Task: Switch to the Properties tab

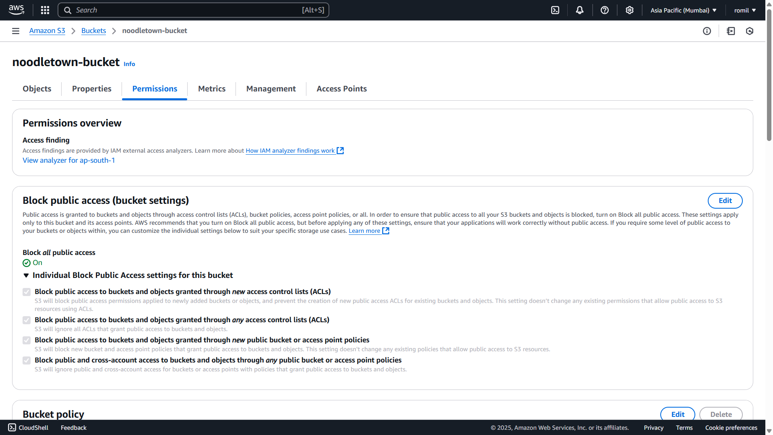Action: 92,89
